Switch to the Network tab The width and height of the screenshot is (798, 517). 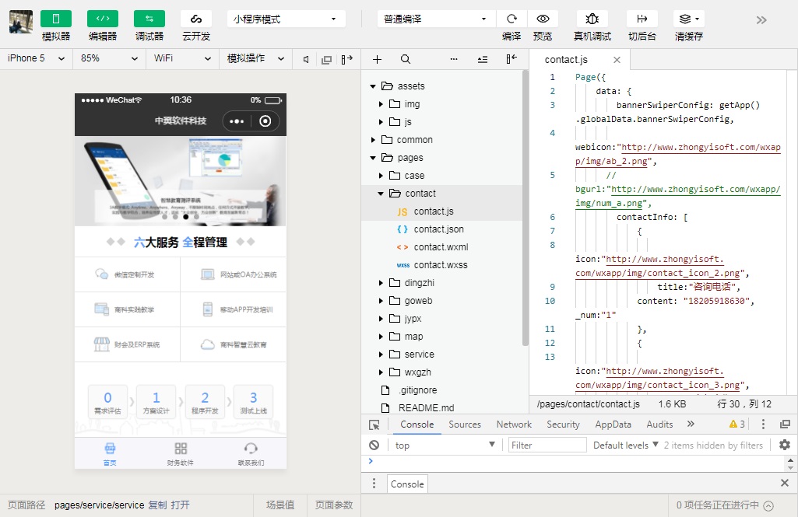(514, 424)
